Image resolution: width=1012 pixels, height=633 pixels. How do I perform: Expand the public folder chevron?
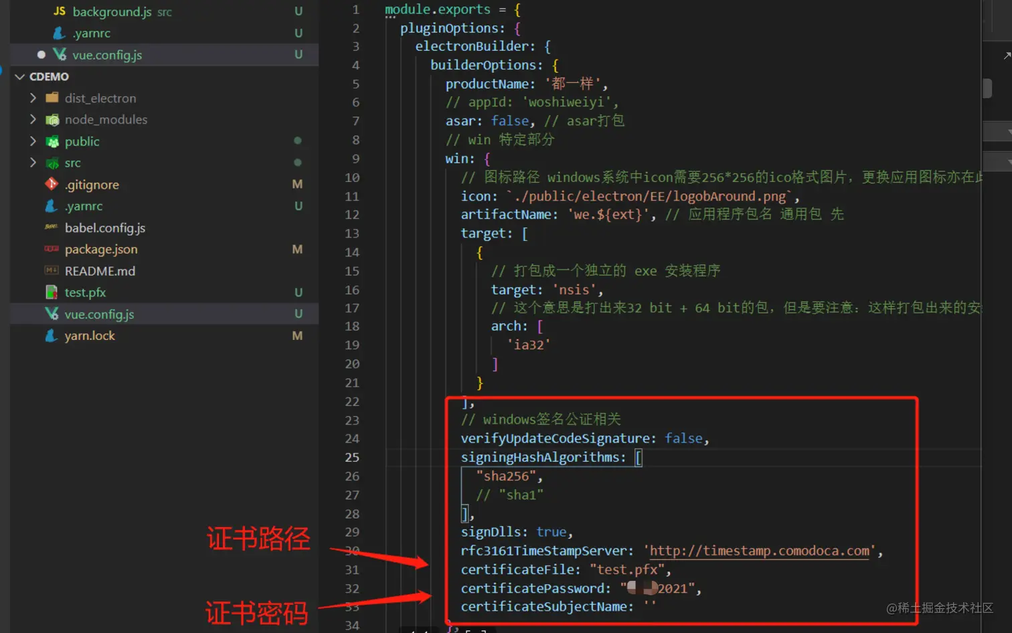[x=33, y=141]
